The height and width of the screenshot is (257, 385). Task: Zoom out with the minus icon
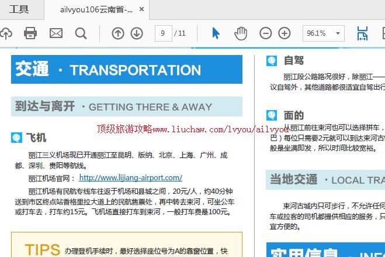pyautogui.click(x=266, y=33)
